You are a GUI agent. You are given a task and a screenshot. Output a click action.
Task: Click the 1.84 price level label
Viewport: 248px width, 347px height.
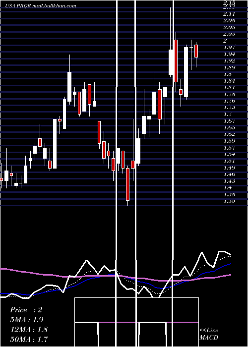(x=229, y=81)
